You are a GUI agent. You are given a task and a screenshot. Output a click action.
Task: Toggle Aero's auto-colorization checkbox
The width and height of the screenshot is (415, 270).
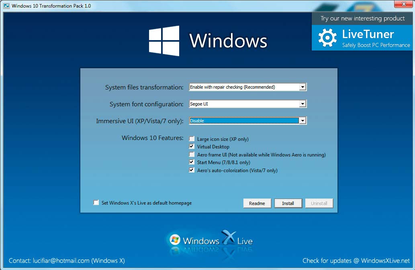pos(192,170)
